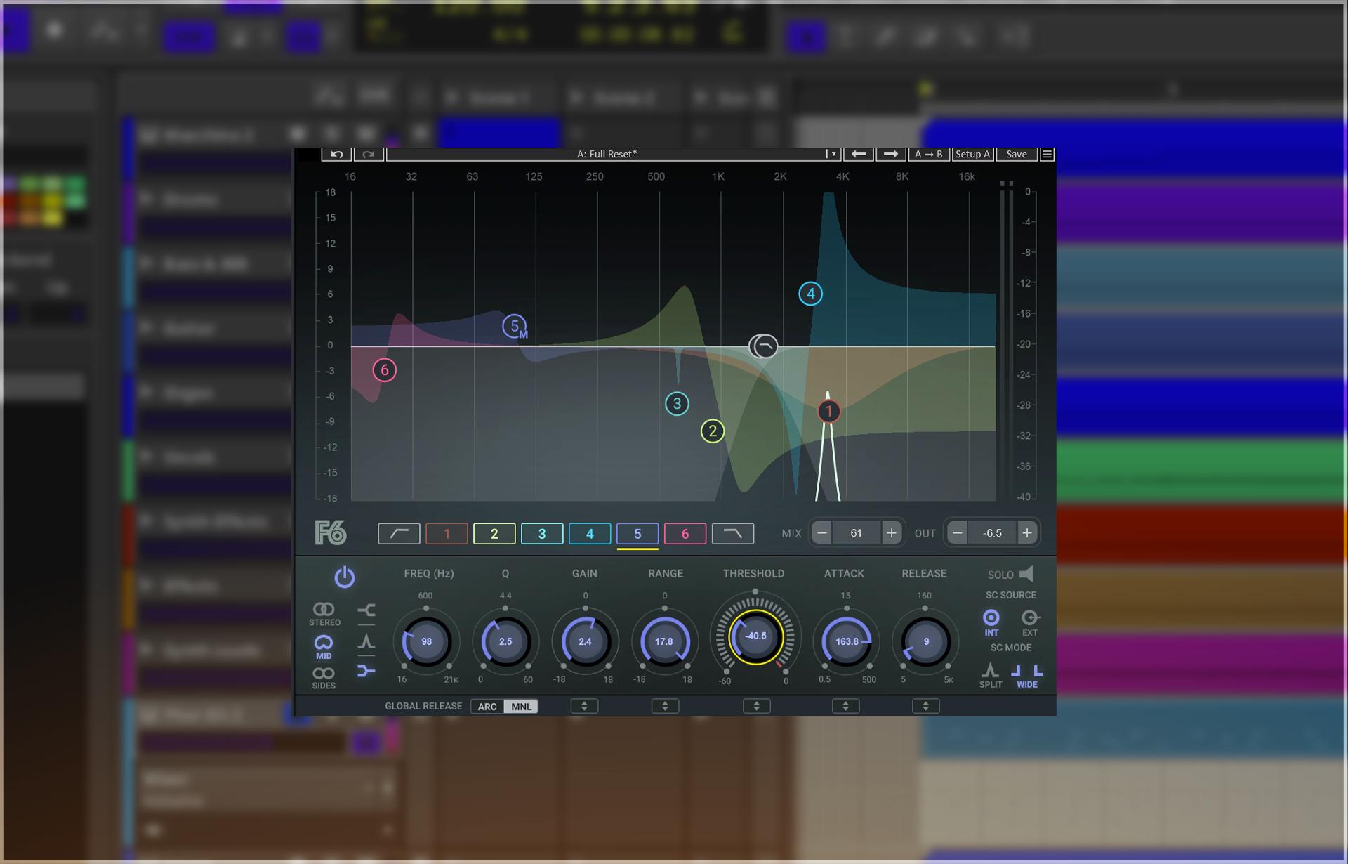Toggle the SOLO speaker icon
Viewport: 1348px width, 864px height.
pos(1026,574)
